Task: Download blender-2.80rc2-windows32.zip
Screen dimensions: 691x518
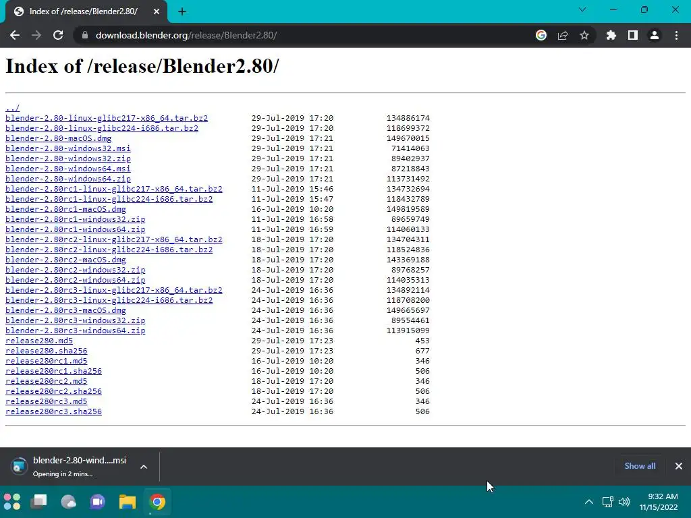Action: (76, 270)
